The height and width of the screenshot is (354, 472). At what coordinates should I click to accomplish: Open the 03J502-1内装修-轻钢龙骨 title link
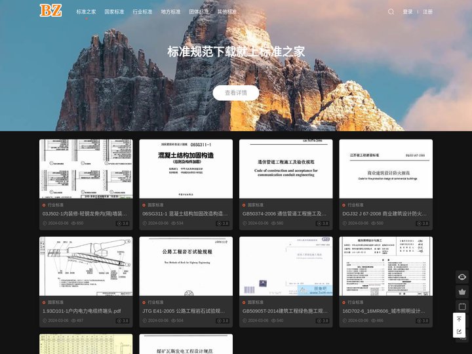(x=85, y=214)
